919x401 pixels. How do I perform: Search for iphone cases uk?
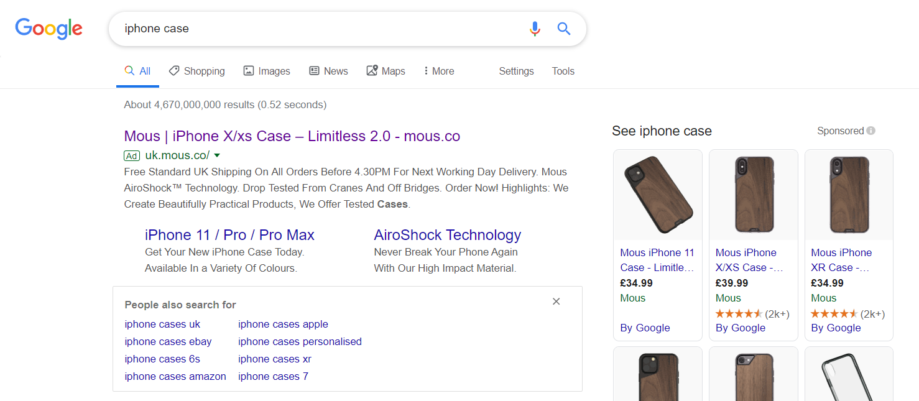point(163,324)
